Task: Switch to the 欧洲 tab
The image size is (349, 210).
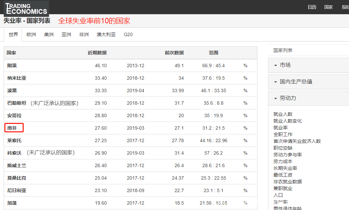Action: 31,34
